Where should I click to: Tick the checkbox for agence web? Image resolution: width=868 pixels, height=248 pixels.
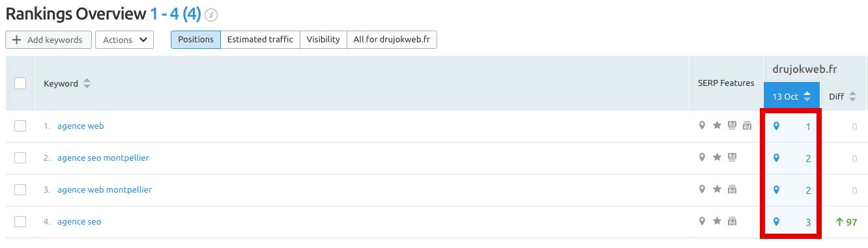(20, 126)
